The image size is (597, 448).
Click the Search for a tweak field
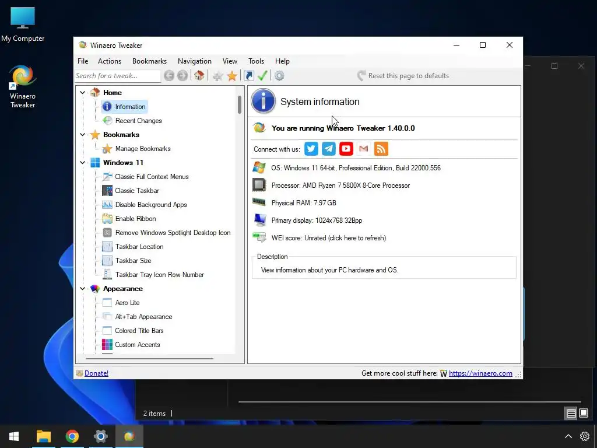(x=118, y=76)
